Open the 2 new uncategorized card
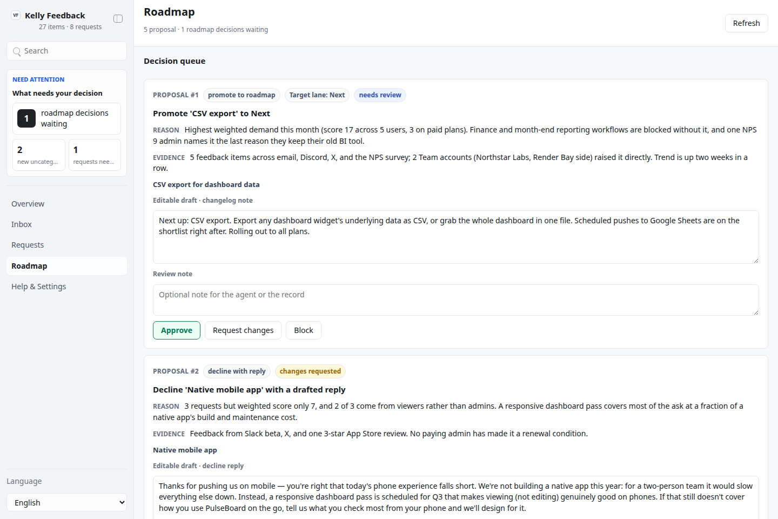 [39, 155]
